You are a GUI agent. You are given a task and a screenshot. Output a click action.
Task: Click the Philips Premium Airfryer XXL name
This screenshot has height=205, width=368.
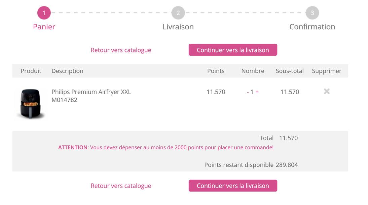coord(91,92)
